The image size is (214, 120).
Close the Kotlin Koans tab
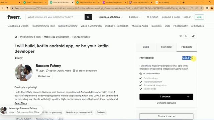tap(125, 2)
